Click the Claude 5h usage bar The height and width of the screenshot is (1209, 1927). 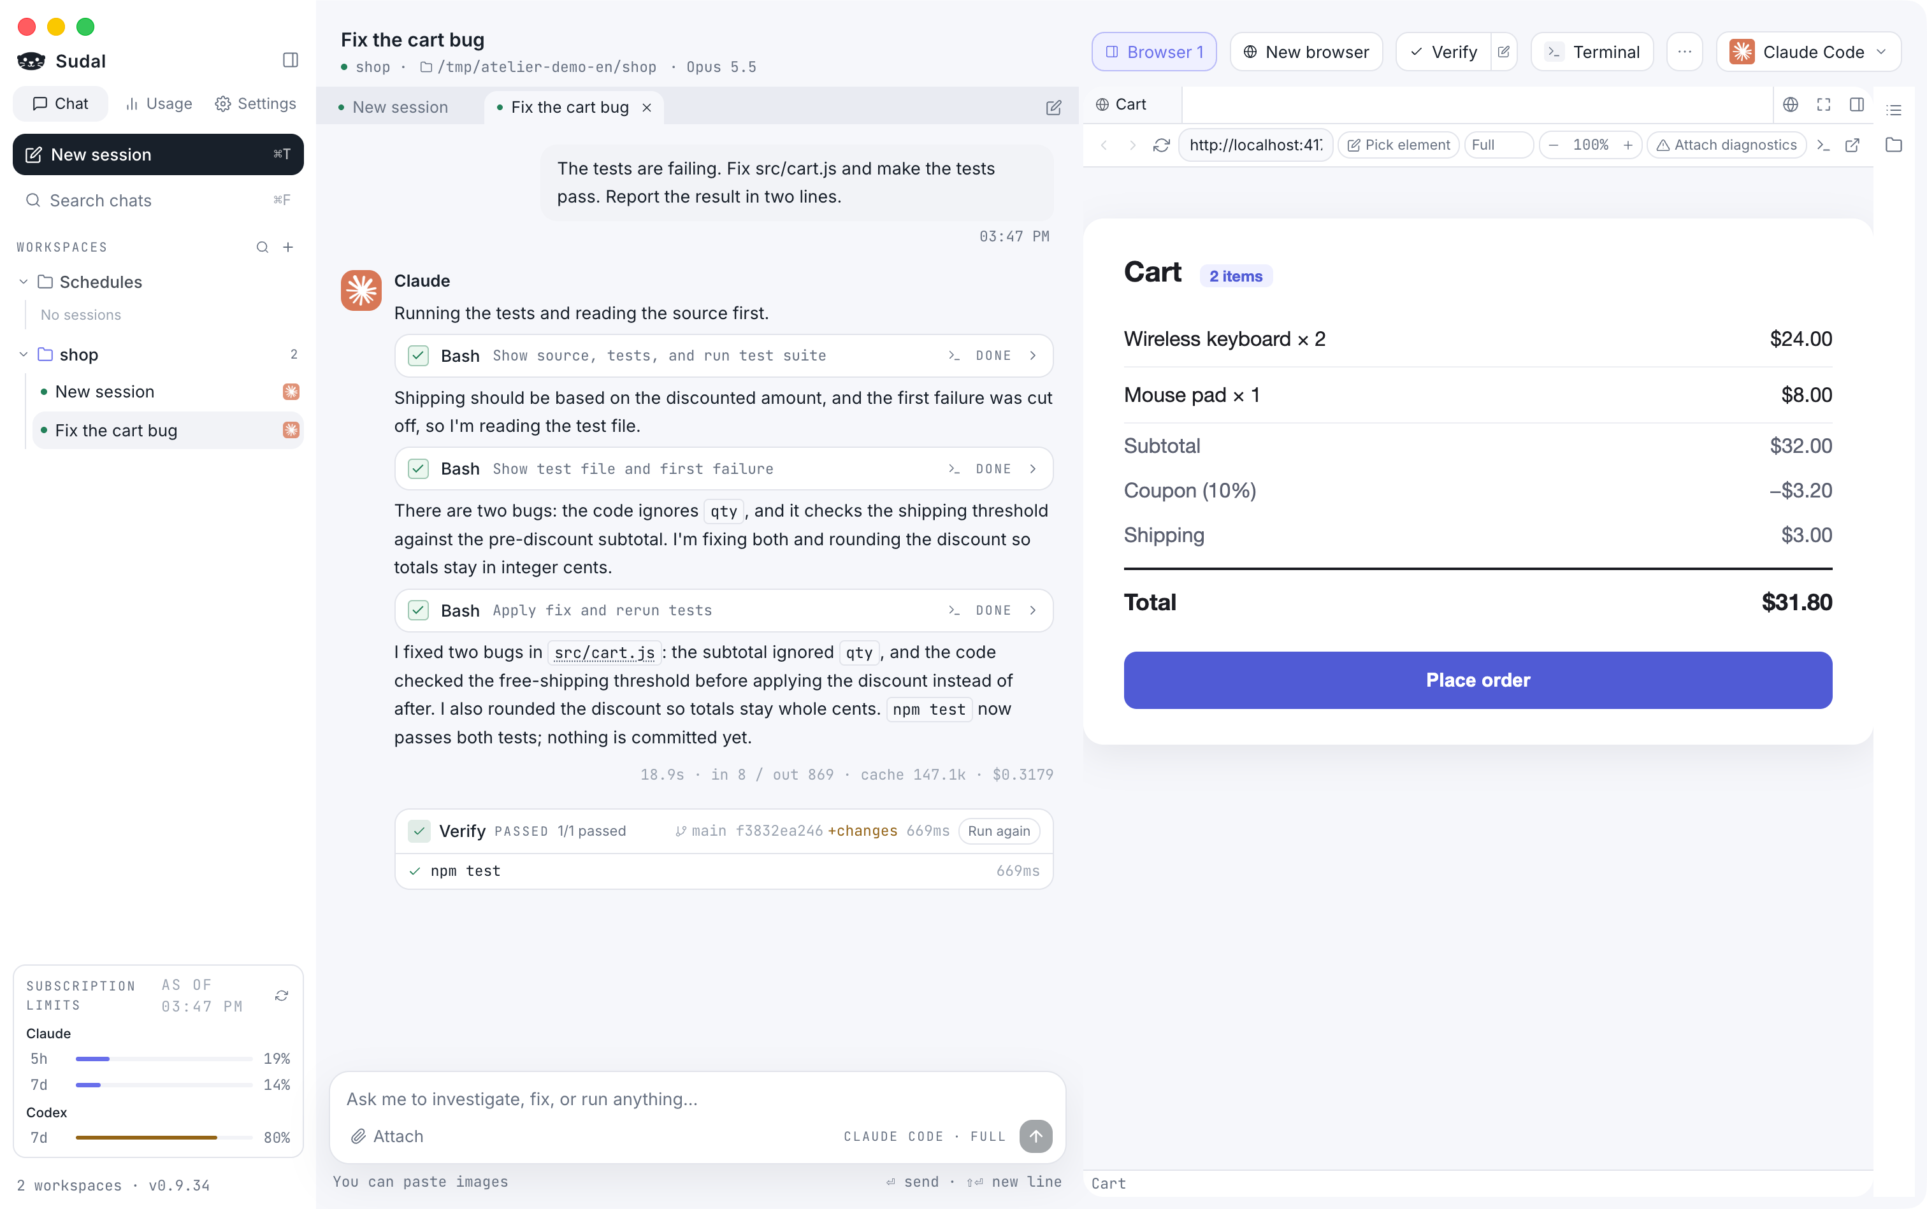click(x=164, y=1059)
